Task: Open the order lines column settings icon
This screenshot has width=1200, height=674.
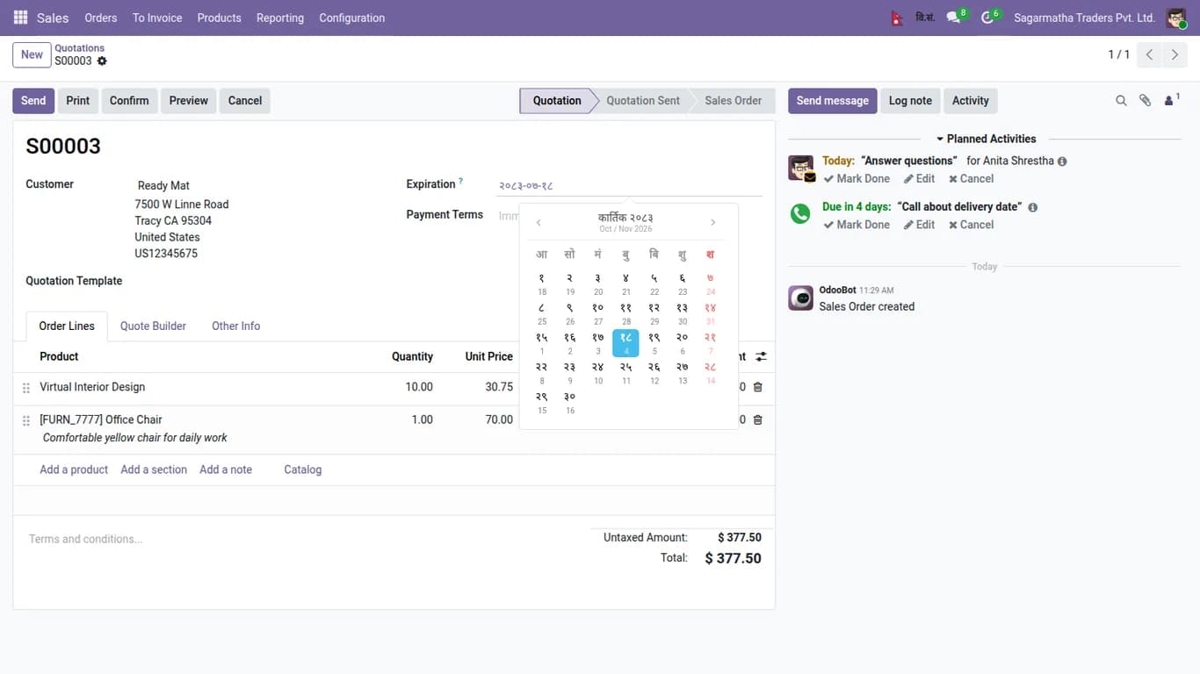Action: point(761,356)
